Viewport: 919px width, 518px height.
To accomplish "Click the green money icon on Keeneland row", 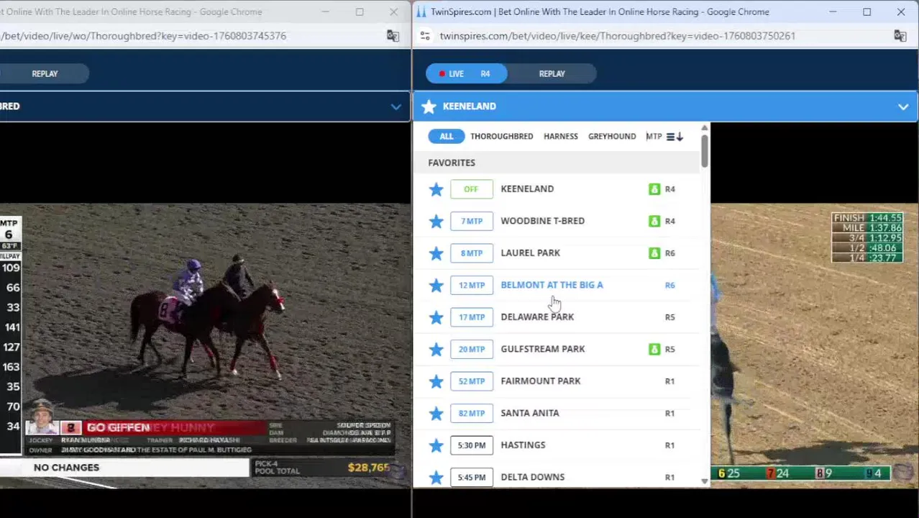I will click(654, 189).
